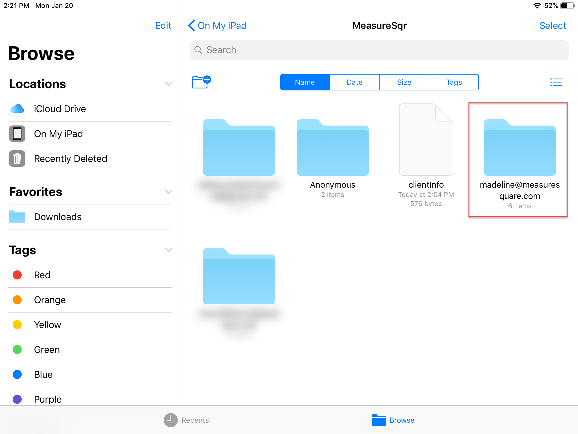Sort files by Date
This screenshot has width=578, height=434.
(x=354, y=82)
